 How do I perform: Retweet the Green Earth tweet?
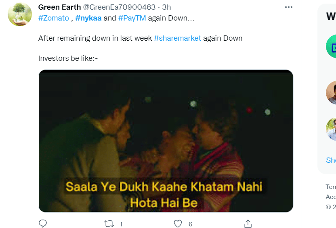point(109,223)
